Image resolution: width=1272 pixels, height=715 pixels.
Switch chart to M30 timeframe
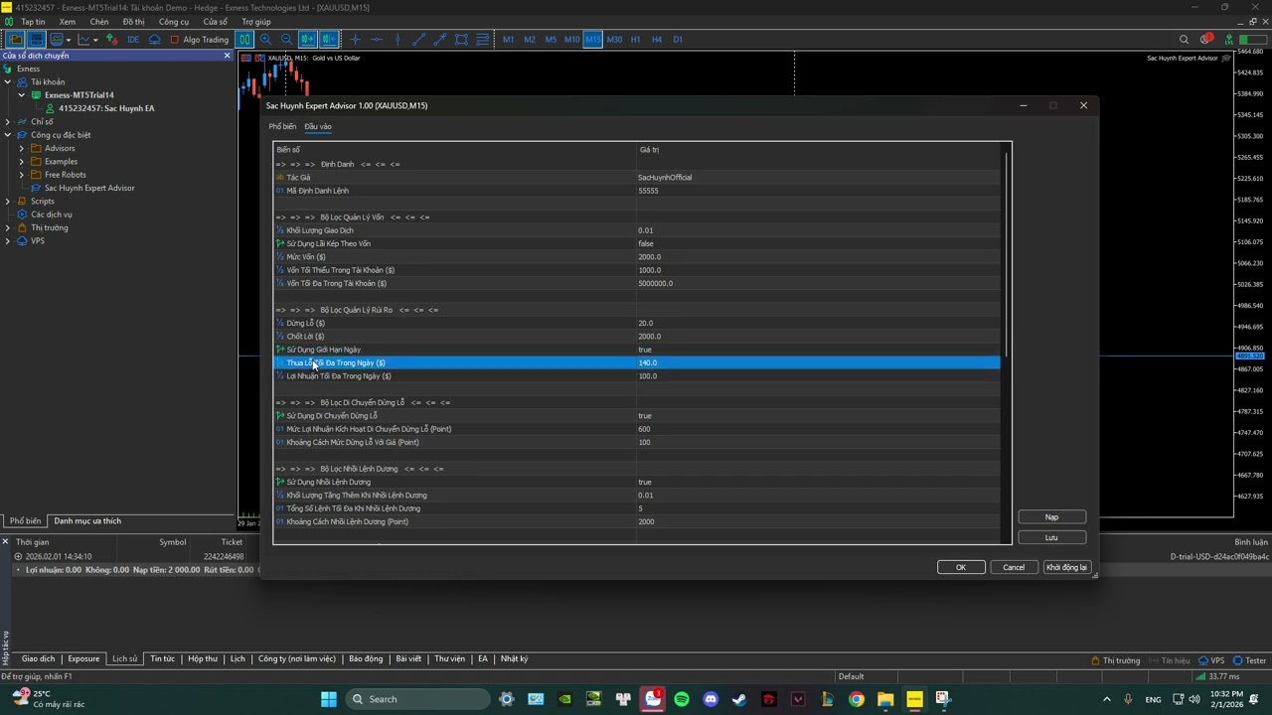614,40
